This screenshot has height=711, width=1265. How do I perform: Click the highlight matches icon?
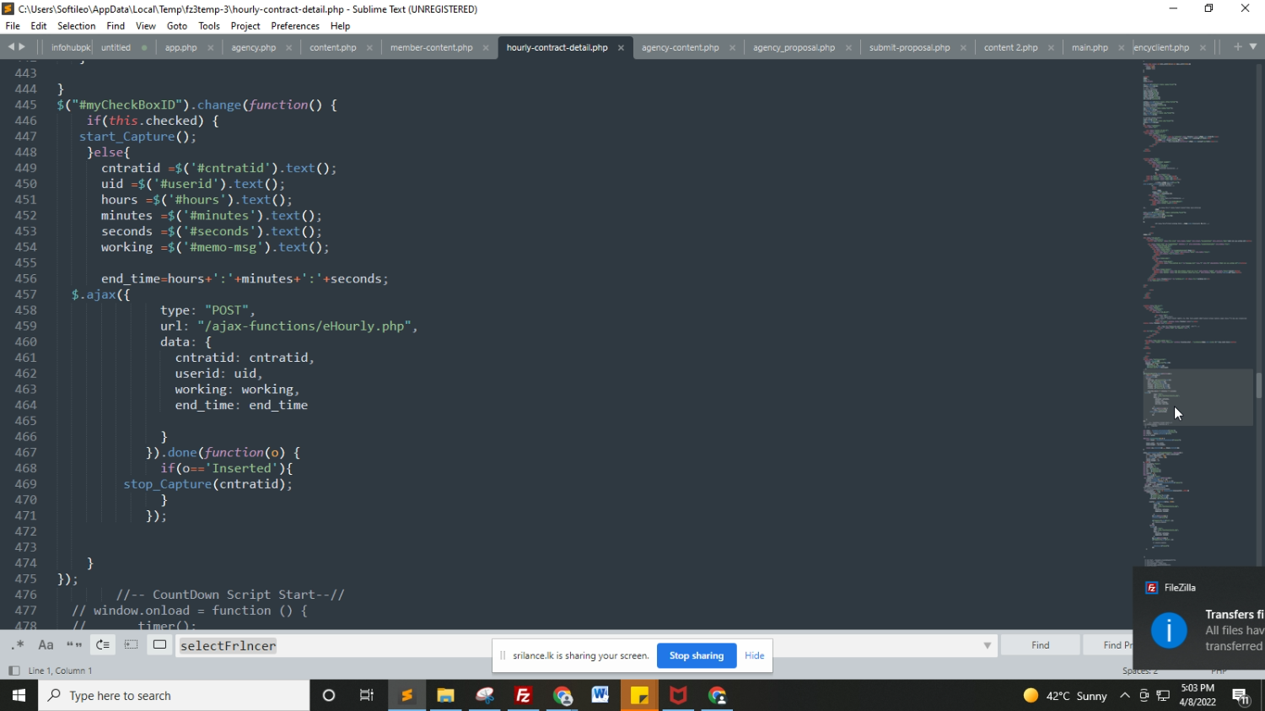pyautogui.click(x=159, y=645)
